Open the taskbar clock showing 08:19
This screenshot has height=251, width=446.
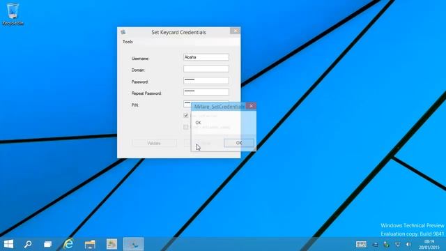[429, 245]
